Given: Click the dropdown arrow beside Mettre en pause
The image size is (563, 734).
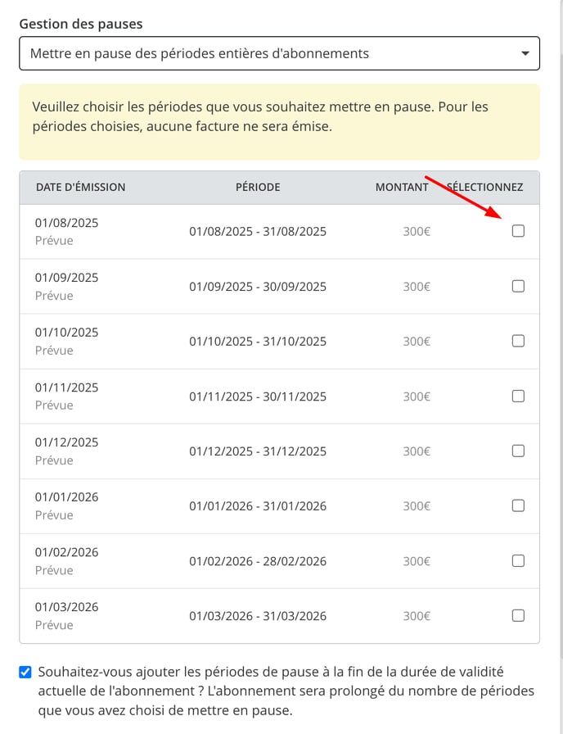Looking at the screenshot, I should click(x=525, y=53).
